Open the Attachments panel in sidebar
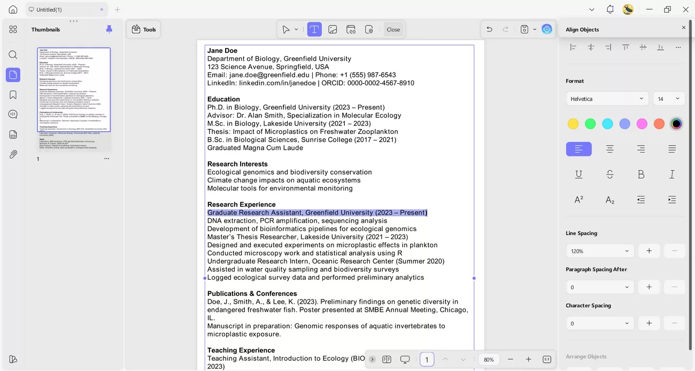 coord(13,154)
